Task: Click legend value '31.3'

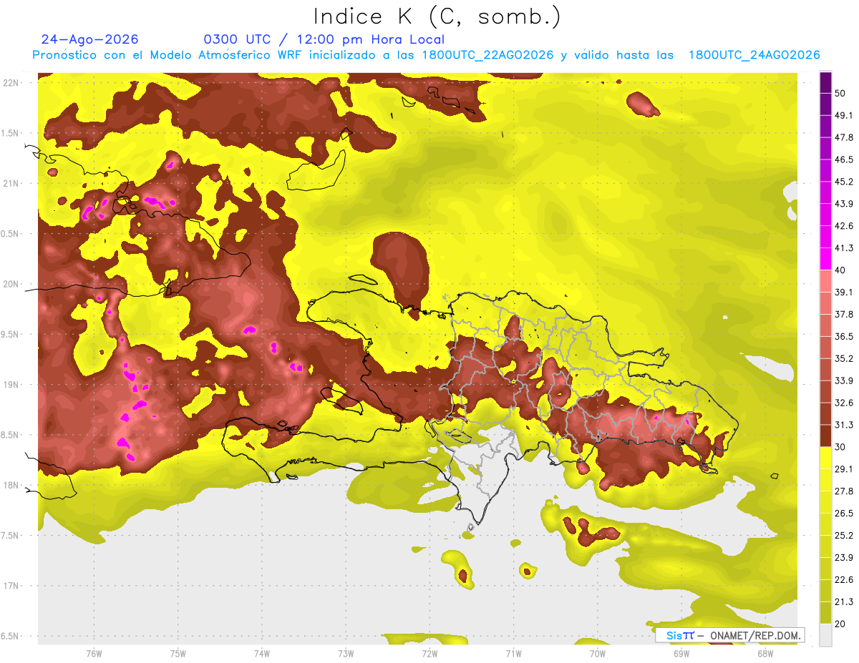Action: point(843,425)
